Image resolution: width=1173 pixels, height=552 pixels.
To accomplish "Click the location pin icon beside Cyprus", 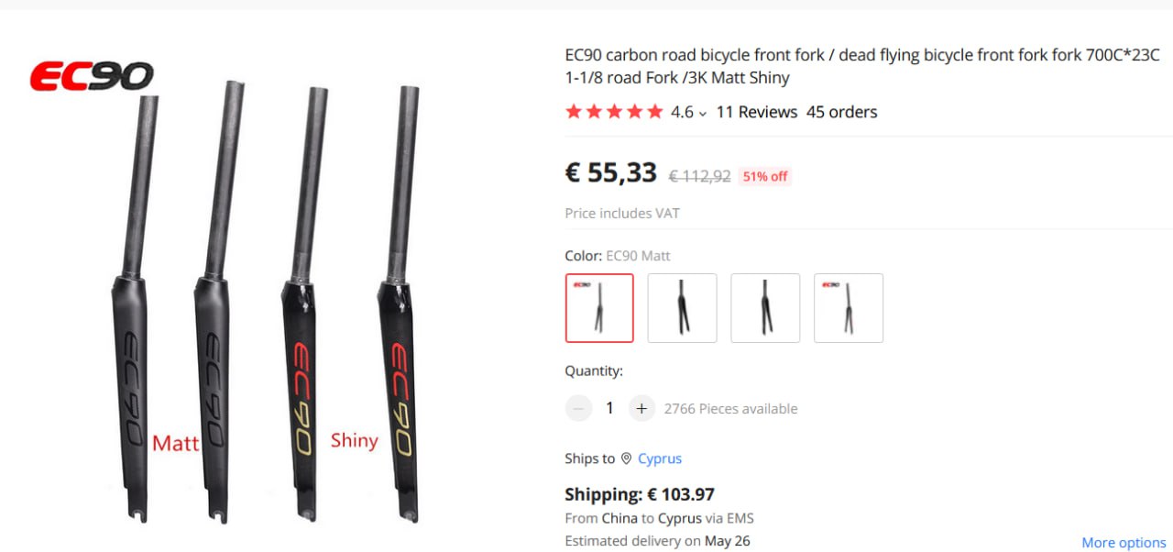I will (x=626, y=458).
